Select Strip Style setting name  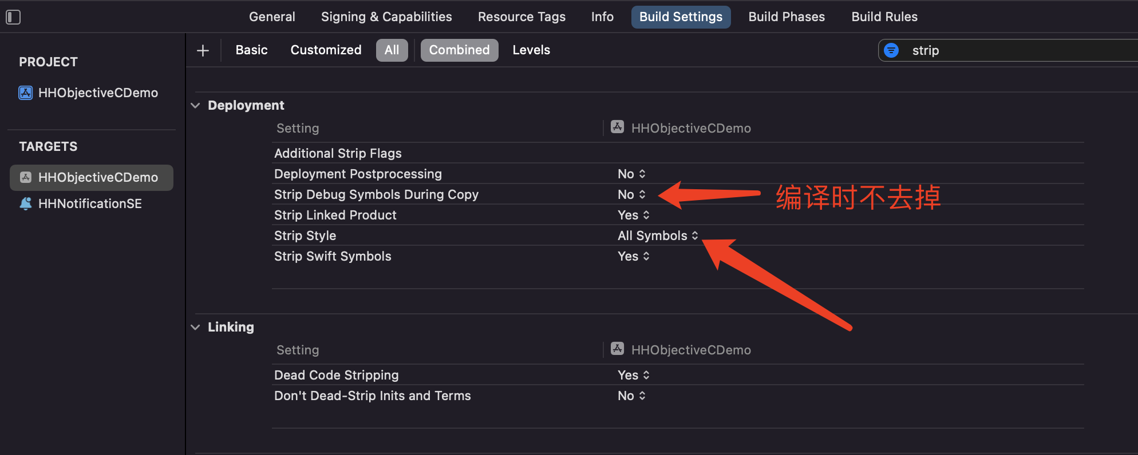click(x=305, y=236)
